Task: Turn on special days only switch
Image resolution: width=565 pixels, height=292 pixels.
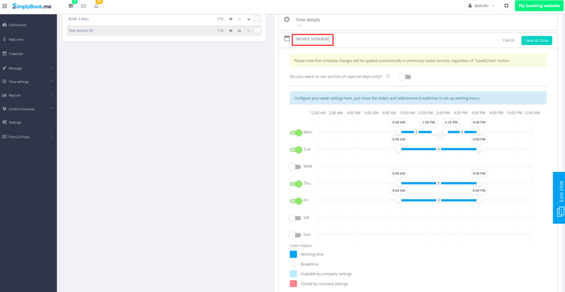Action: (x=405, y=77)
